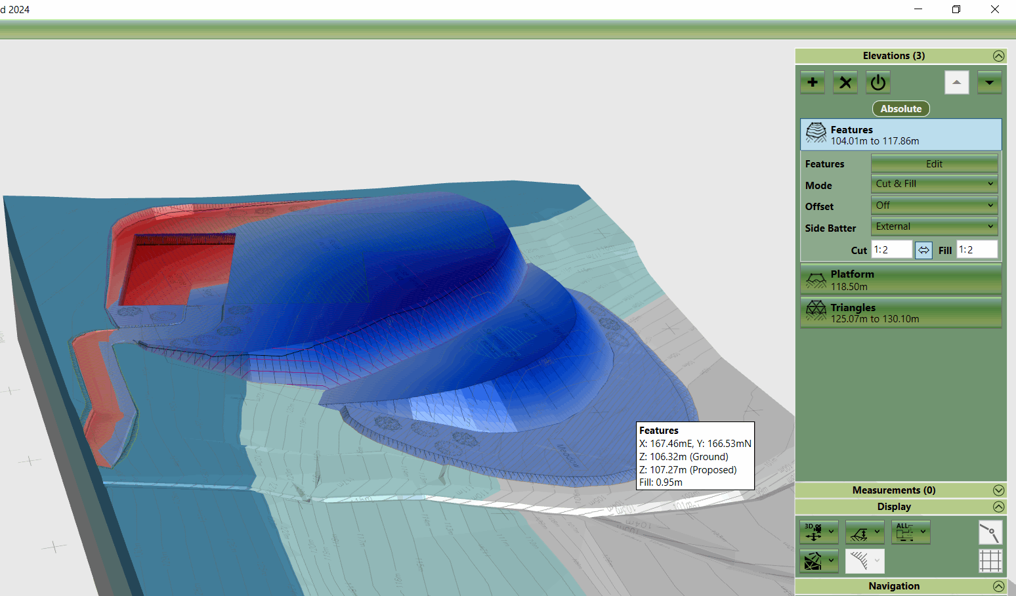The height and width of the screenshot is (596, 1016).
Task: Open the Mode dropdown showing Cut & Fill
Action: [934, 184]
